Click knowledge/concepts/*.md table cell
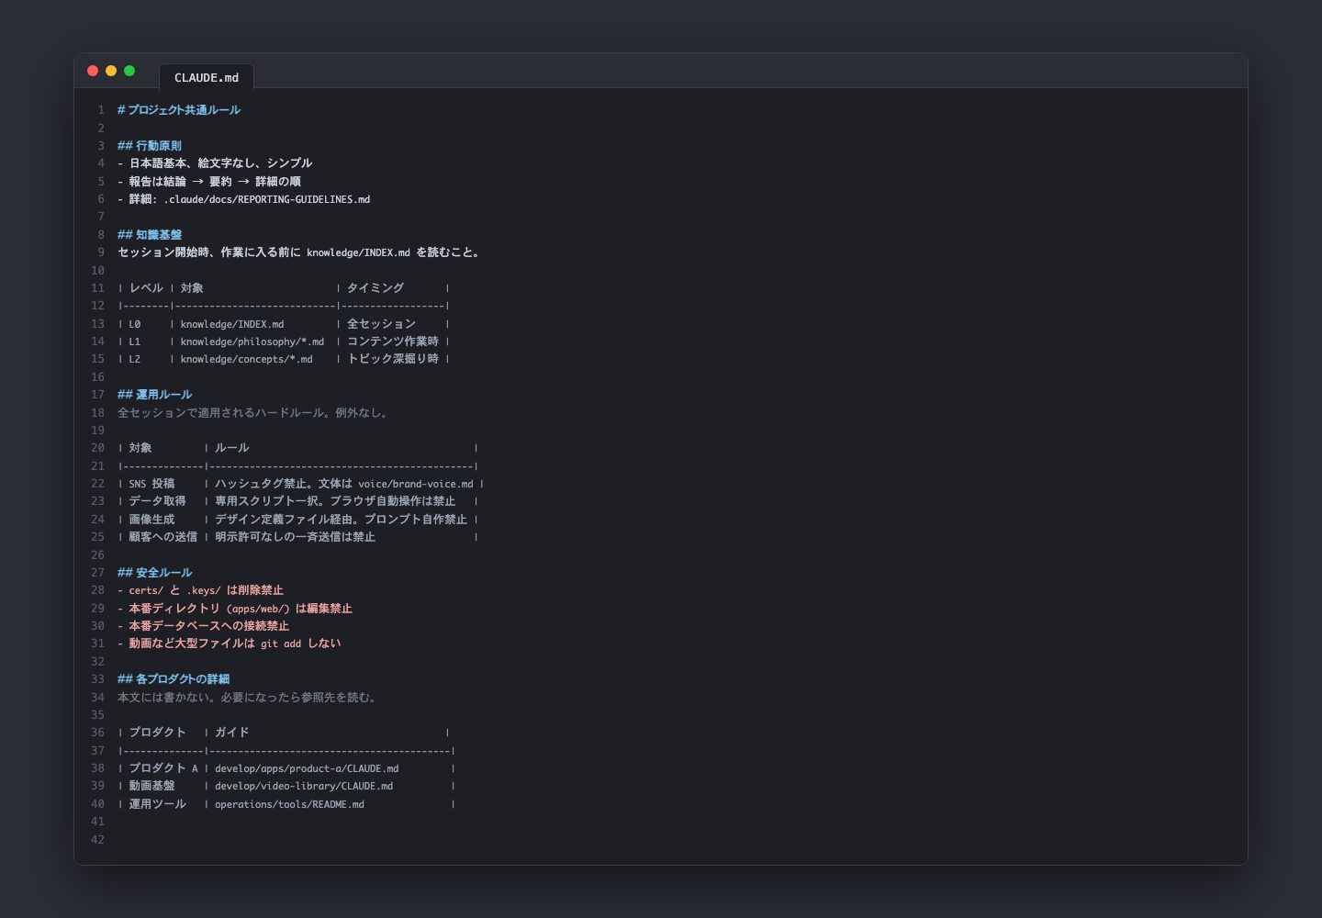Screen dimensions: 1322x918 (x=246, y=359)
